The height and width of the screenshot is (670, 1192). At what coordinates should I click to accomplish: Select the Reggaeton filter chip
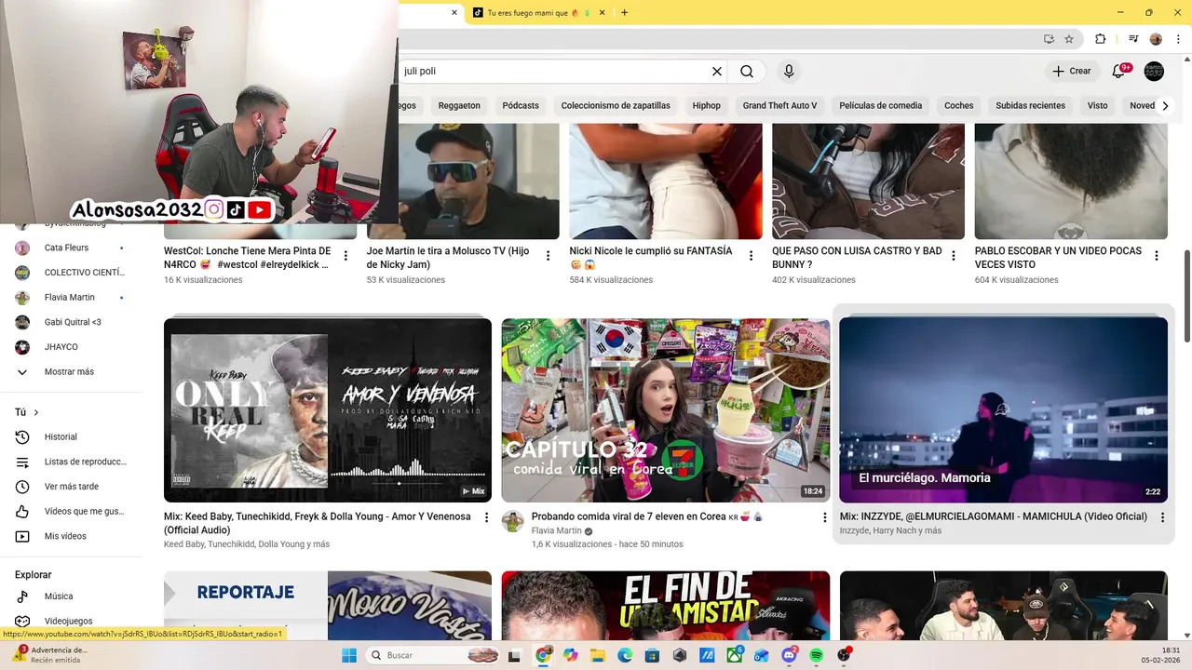coord(459,106)
